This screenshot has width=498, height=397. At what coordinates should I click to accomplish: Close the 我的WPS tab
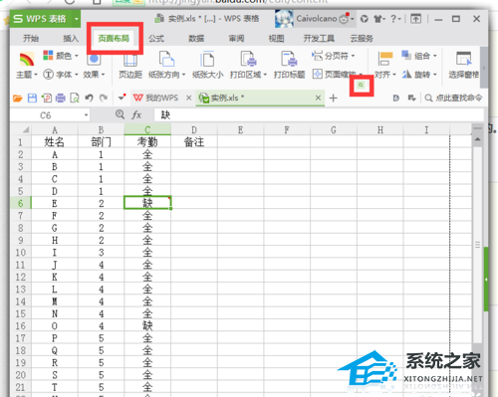pyautogui.click(x=188, y=98)
